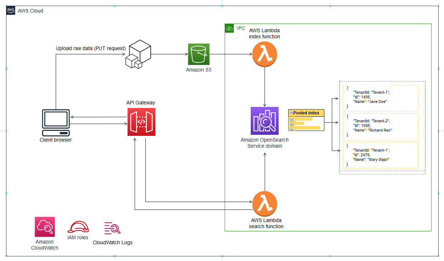This screenshot has height=261, width=444.
Task: Click the AWS Lambda search function icon
Action: [264, 203]
